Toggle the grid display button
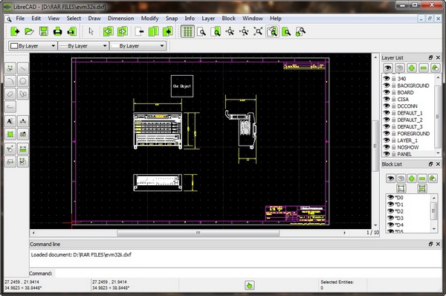The width and height of the screenshot is (446, 296). pyautogui.click(x=187, y=31)
